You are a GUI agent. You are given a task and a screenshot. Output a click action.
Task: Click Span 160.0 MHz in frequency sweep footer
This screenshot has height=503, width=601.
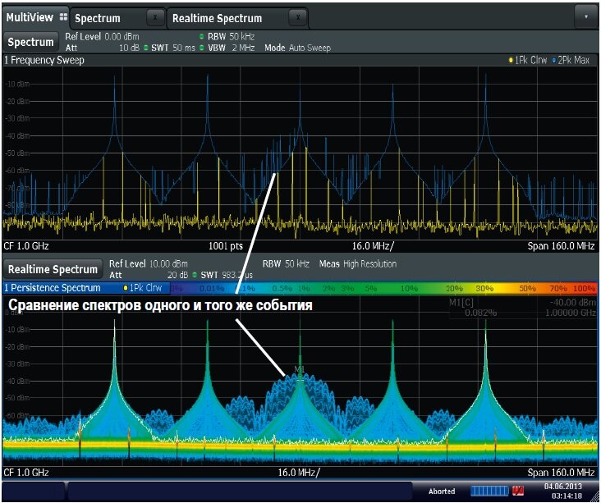pos(561,246)
